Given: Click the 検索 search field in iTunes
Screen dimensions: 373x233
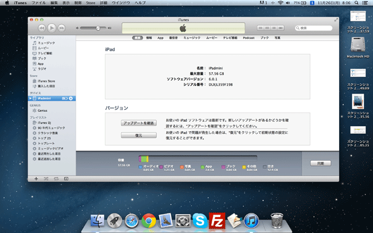Looking at the screenshot, I should [313, 28].
